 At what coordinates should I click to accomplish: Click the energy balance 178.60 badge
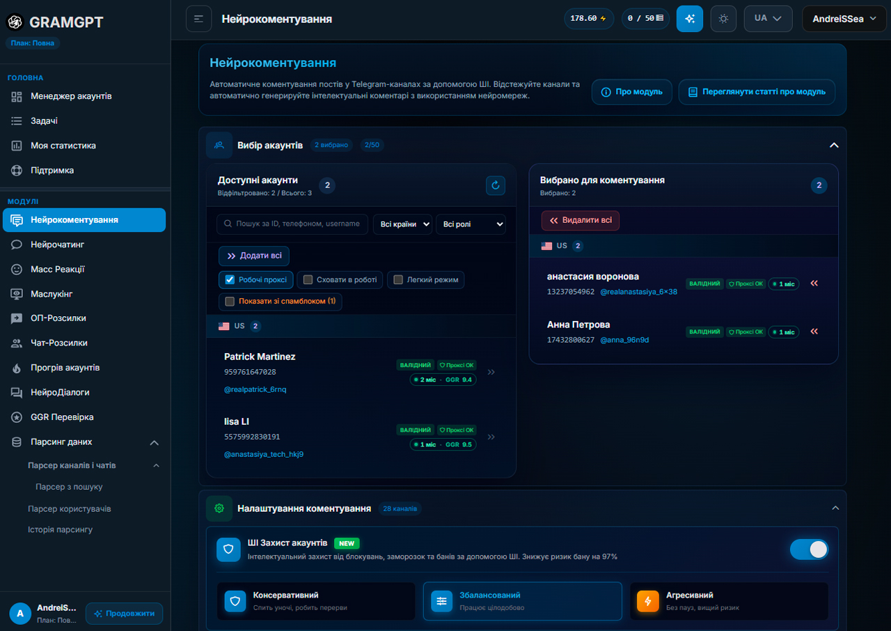point(589,19)
